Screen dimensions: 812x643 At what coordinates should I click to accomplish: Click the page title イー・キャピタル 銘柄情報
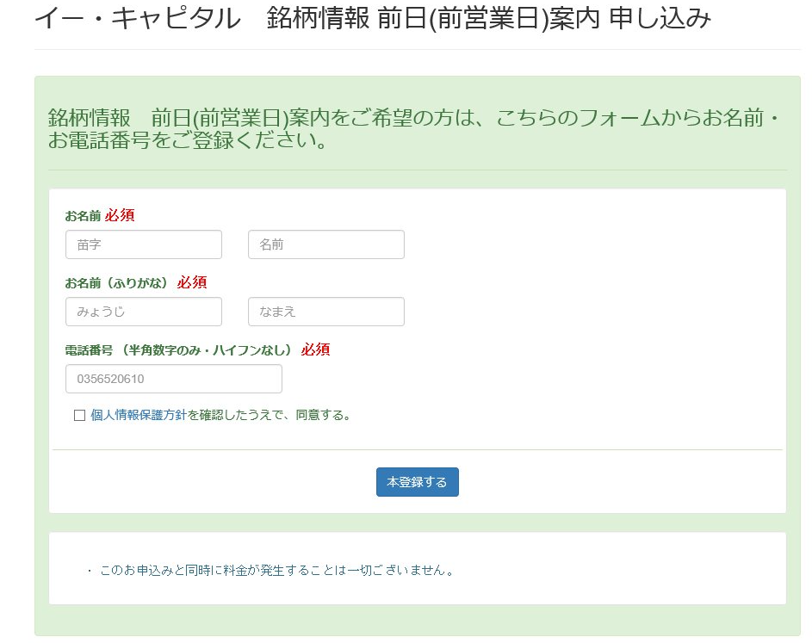[x=372, y=17]
